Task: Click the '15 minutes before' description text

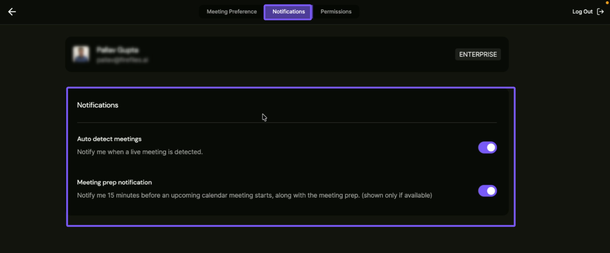Action: [x=254, y=195]
